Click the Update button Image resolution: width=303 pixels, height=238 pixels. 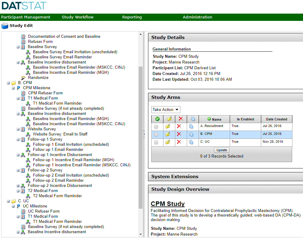pos(222,150)
